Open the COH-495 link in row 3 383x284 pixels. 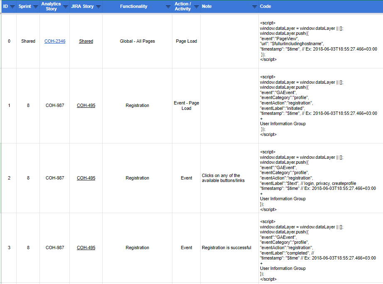86,248
